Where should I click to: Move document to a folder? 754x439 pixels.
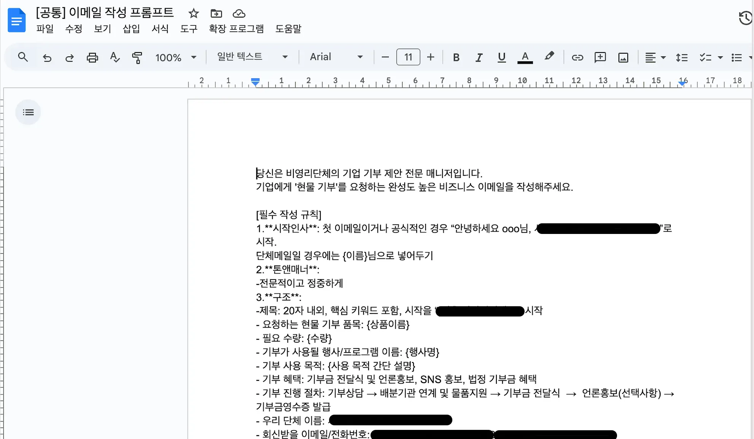tap(216, 13)
